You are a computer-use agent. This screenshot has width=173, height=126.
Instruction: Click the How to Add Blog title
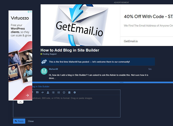70,50
